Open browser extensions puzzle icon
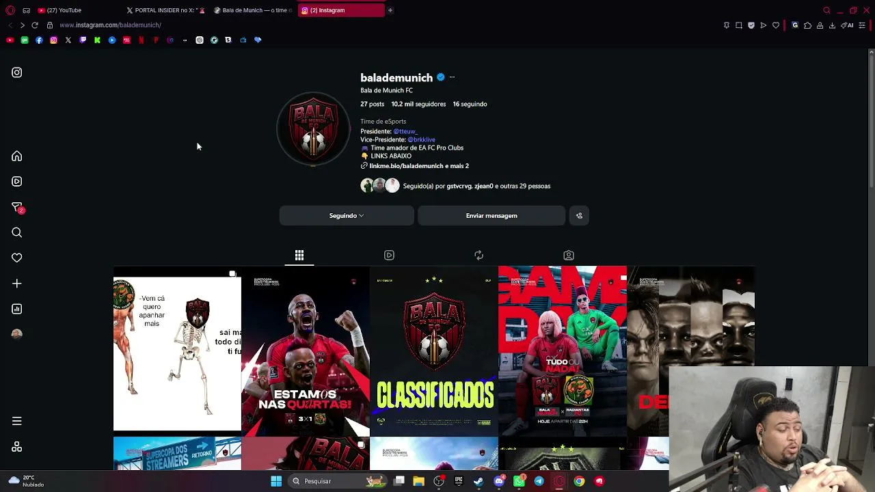Image resolution: width=875 pixels, height=492 pixels. (807, 25)
